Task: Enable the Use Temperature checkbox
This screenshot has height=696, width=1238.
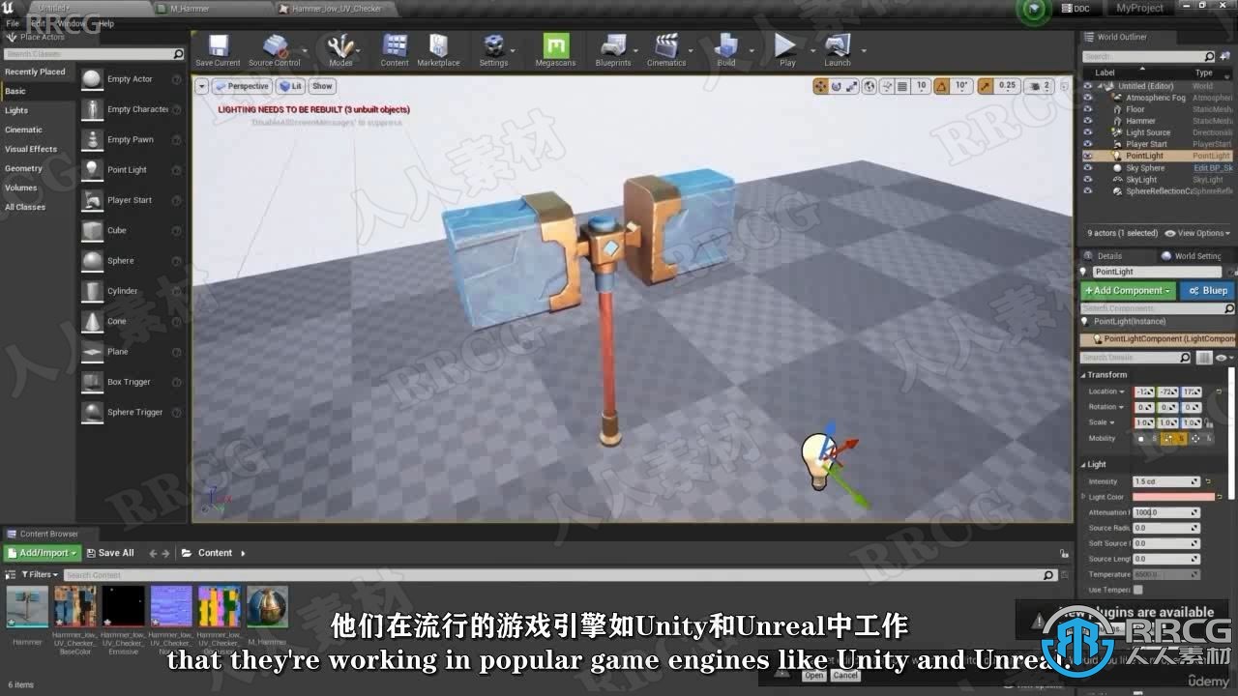Action: coord(1137,590)
